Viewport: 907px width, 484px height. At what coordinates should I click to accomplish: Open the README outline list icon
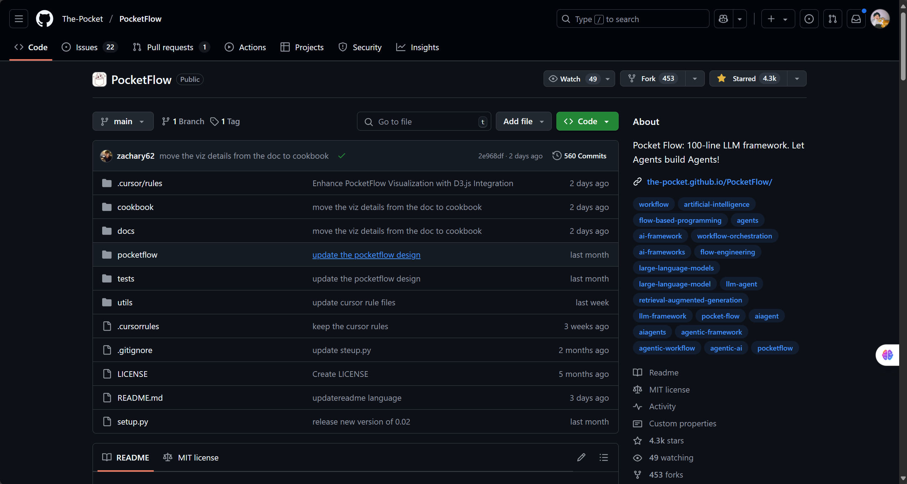(x=603, y=457)
